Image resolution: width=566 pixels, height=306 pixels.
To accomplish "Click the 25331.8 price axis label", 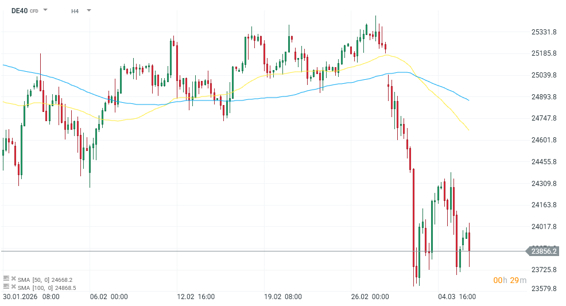I will [x=544, y=32].
